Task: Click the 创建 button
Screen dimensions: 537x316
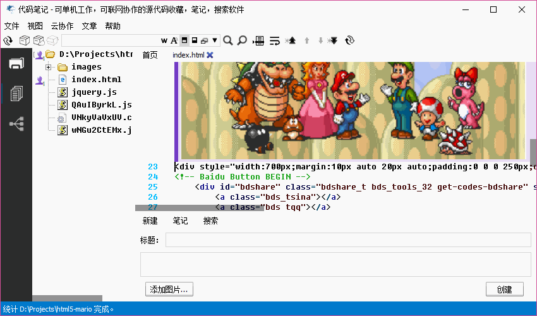Action: [x=505, y=289]
